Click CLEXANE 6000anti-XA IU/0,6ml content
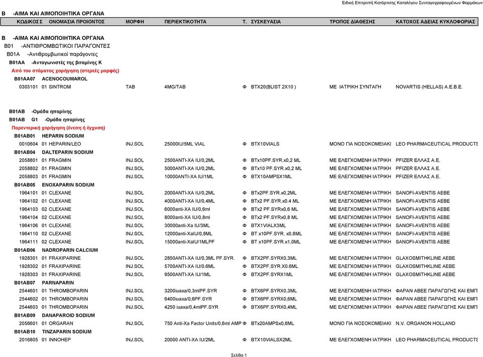Viewport: 483px width, 357px height. click(187, 209)
